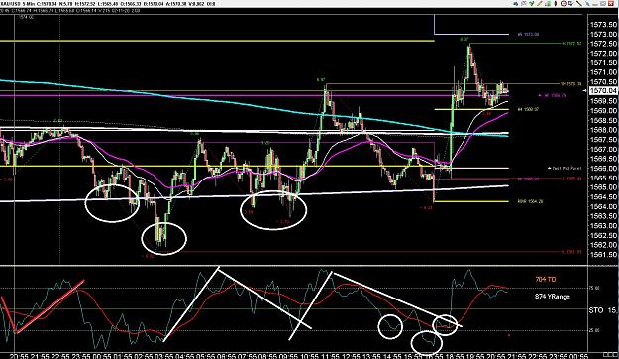This screenshot has width=619, height=359.
Task: Click the 1566.00 price axis label
Action: point(603,169)
